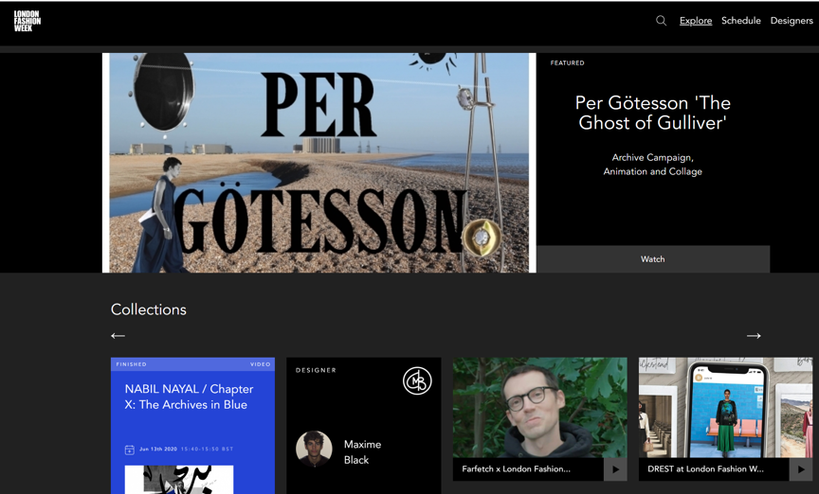
Task: Open the Designers menu item
Action: 792,21
